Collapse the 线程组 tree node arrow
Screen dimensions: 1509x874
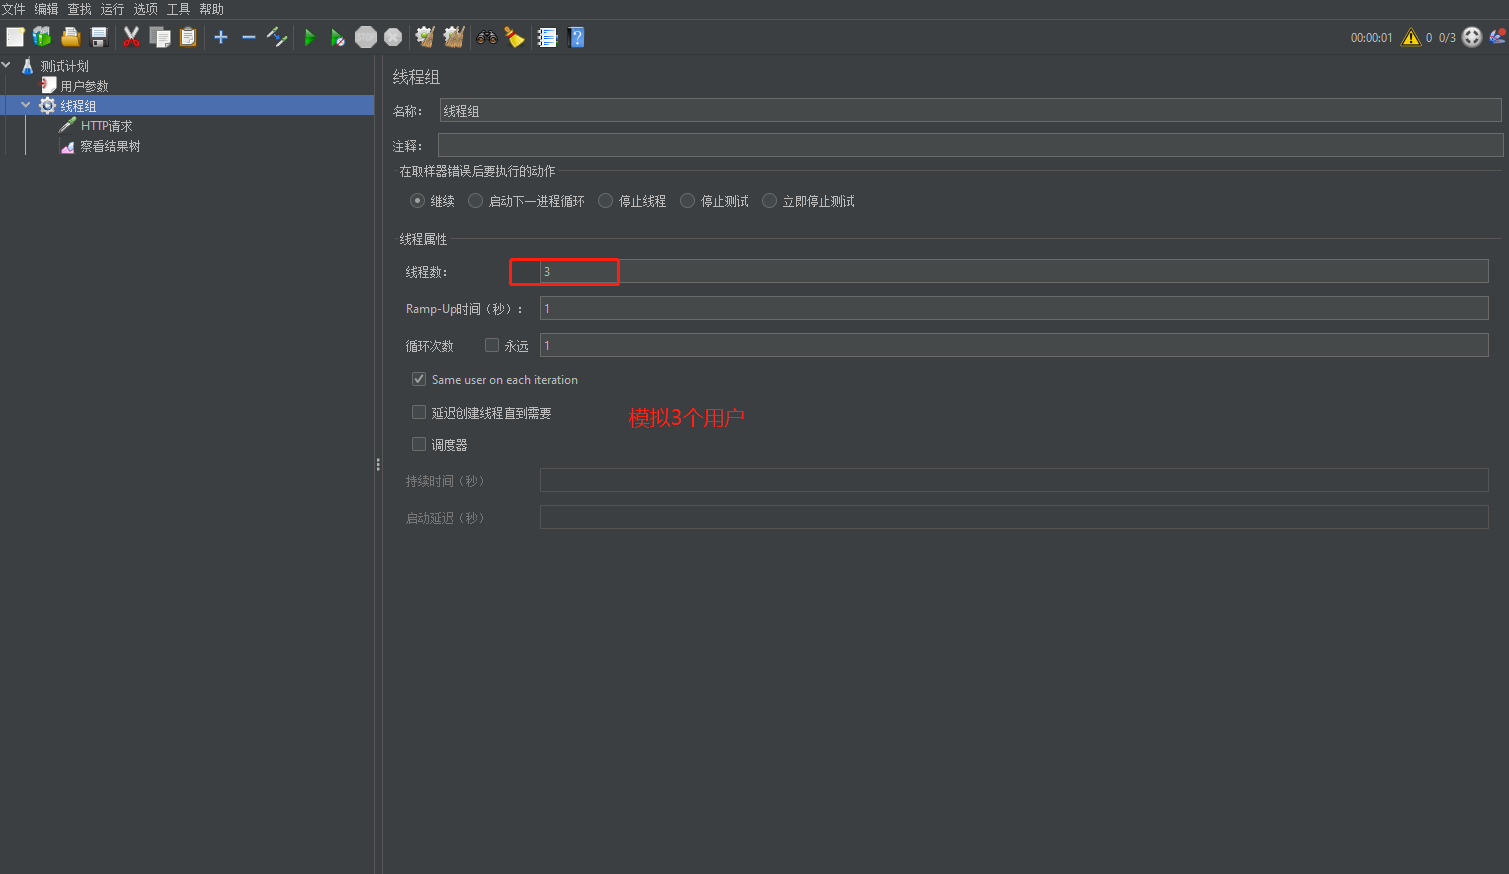pyautogui.click(x=26, y=105)
